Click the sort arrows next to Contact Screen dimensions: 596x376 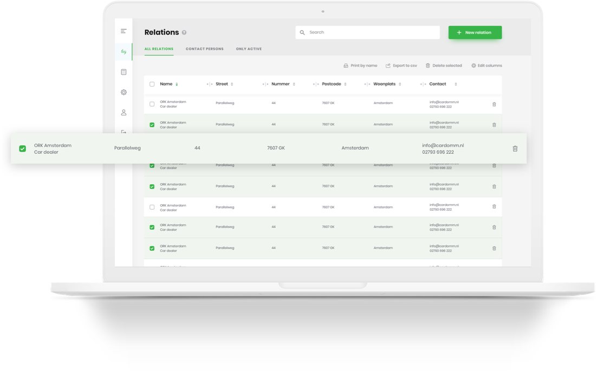tap(456, 84)
